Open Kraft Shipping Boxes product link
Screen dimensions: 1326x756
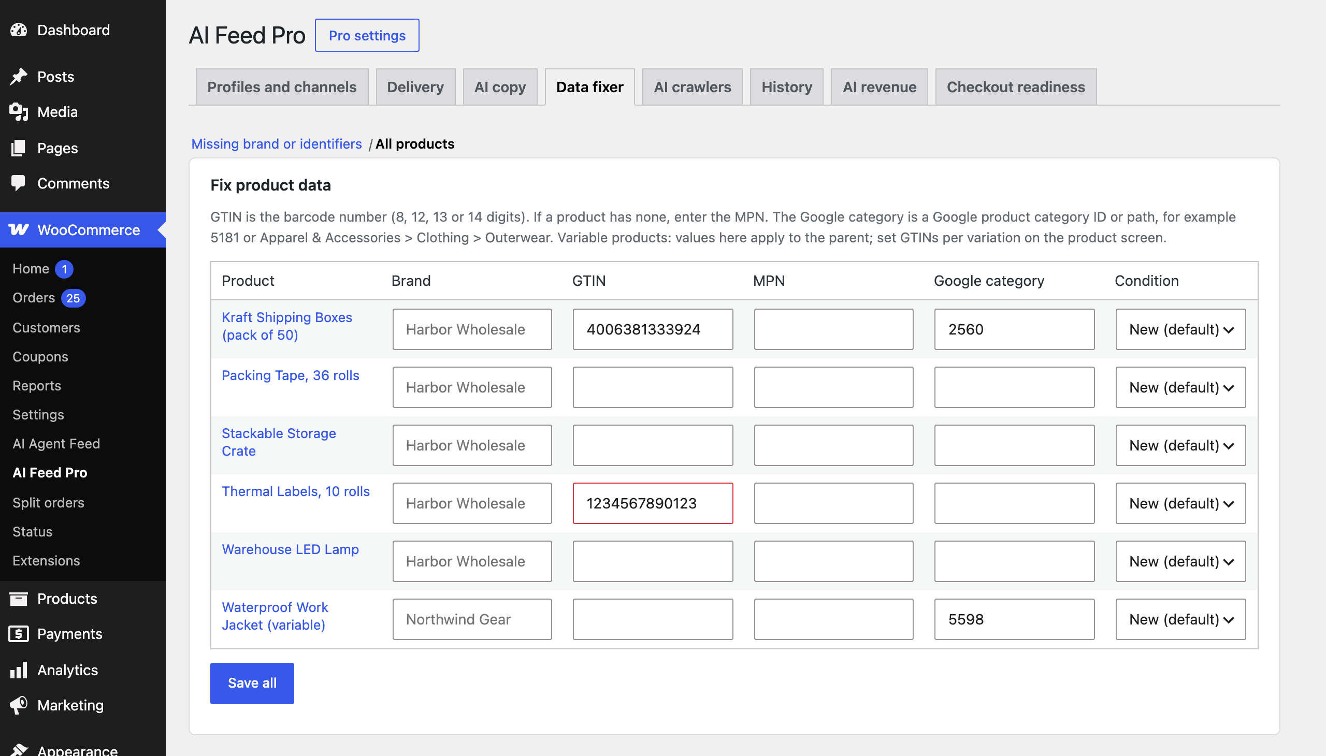[287, 326]
